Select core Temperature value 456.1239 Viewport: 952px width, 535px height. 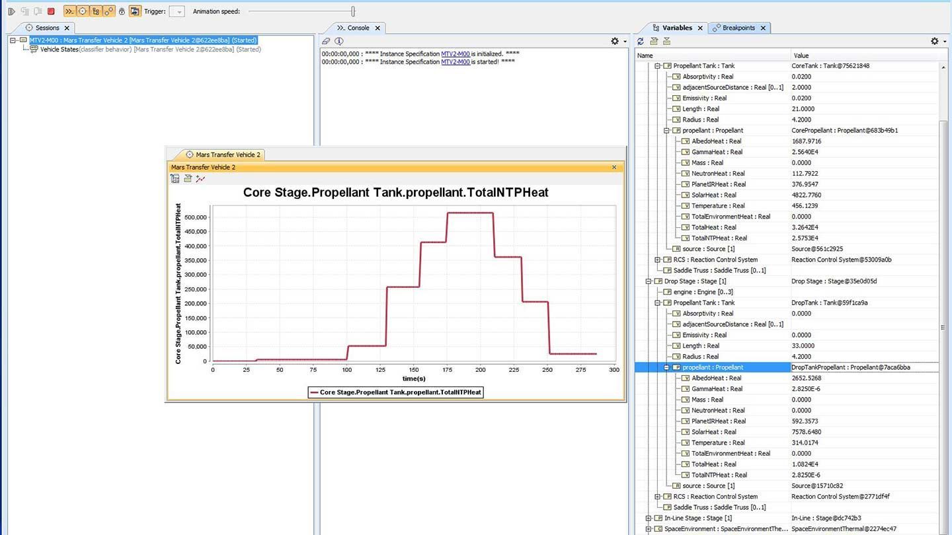[805, 206]
